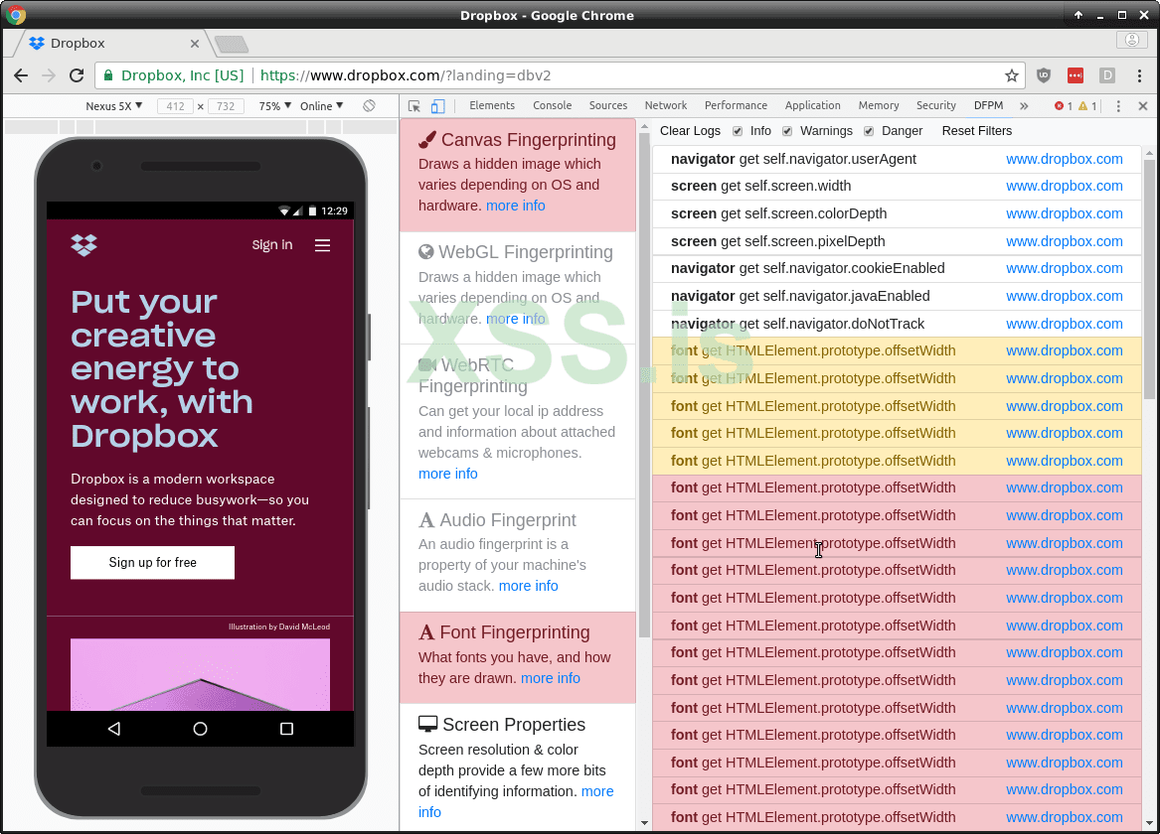The height and width of the screenshot is (834, 1160).
Task: Open more info link under Audio Fingerprint
Action: [x=528, y=586]
